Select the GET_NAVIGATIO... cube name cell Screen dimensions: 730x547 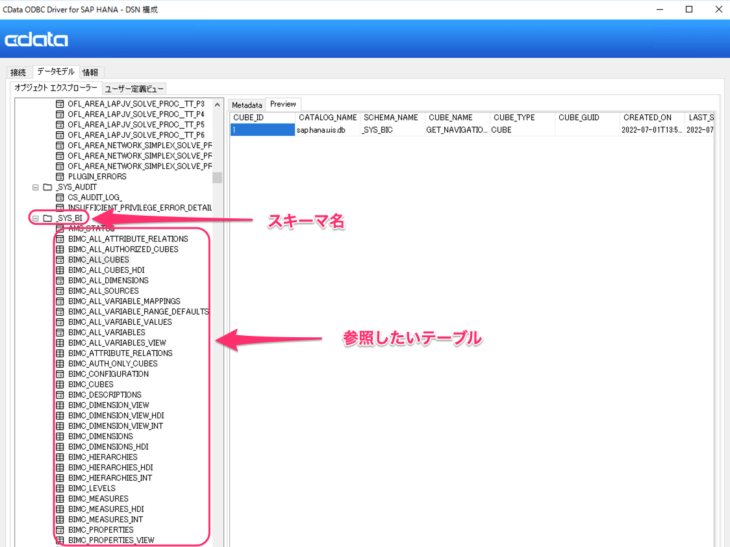(x=457, y=130)
